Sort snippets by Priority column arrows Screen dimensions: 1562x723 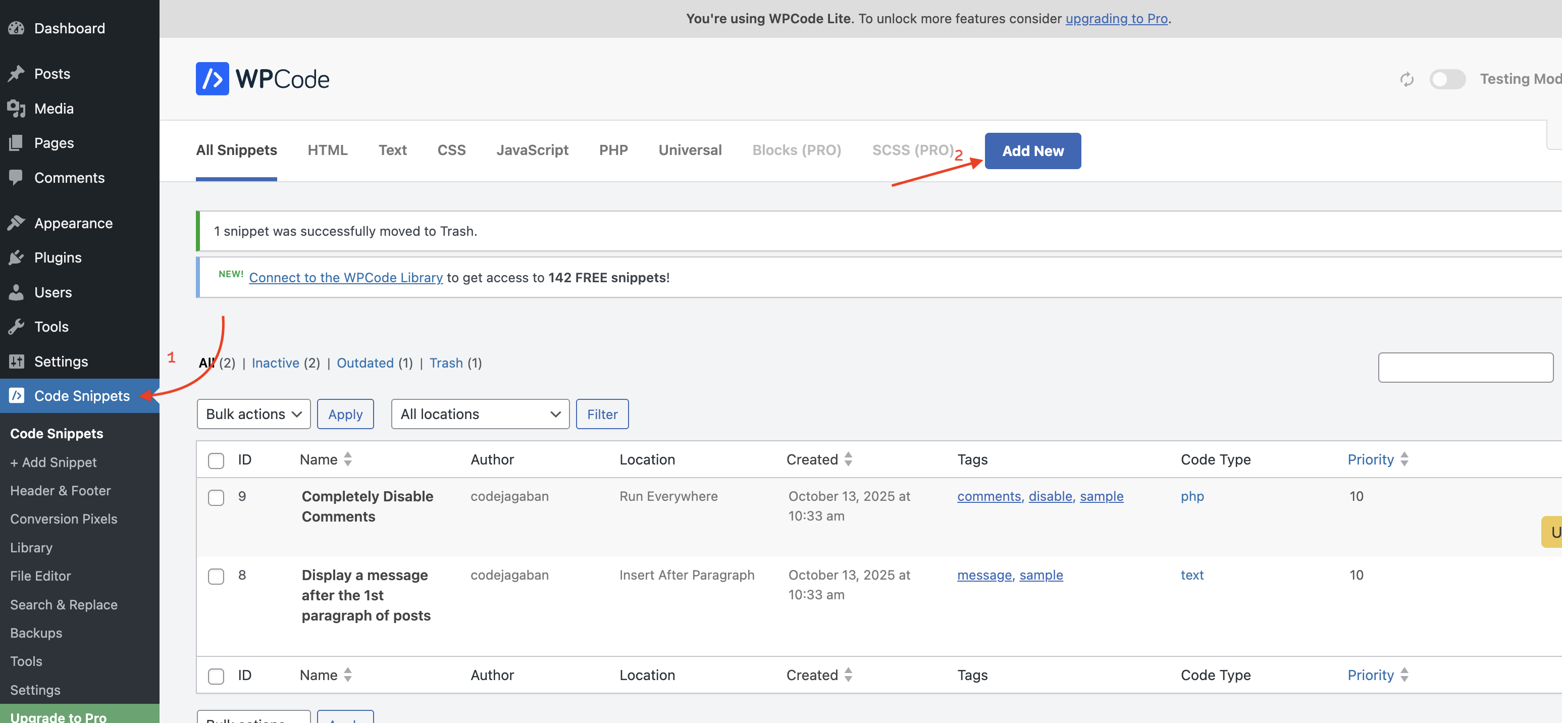pyautogui.click(x=1404, y=460)
